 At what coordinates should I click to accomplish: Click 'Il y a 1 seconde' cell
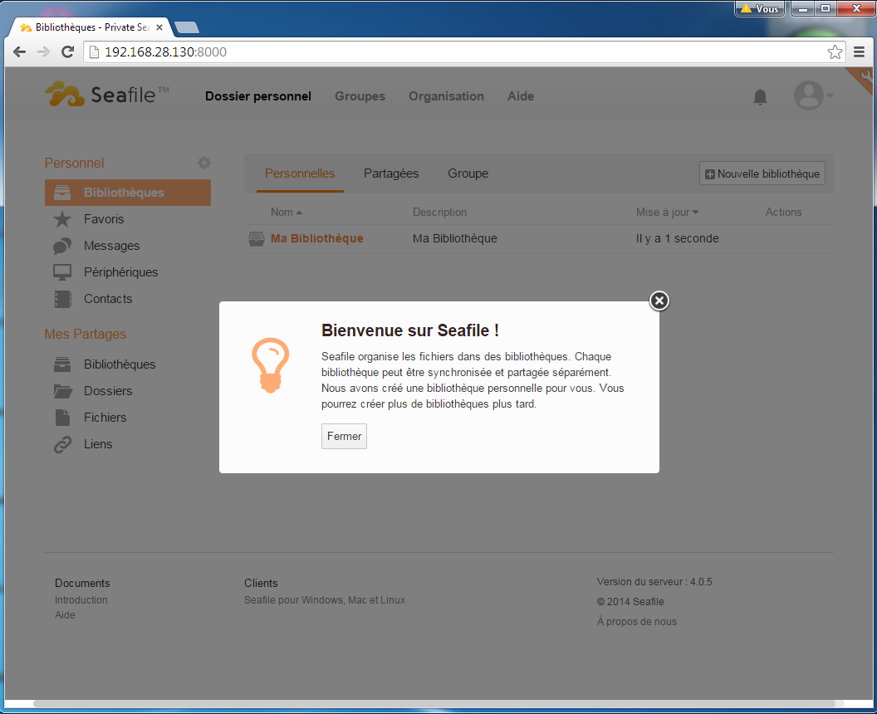pos(678,239)
